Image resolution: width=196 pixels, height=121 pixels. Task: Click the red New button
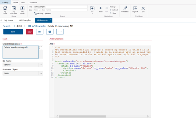[x=30, y=32]
